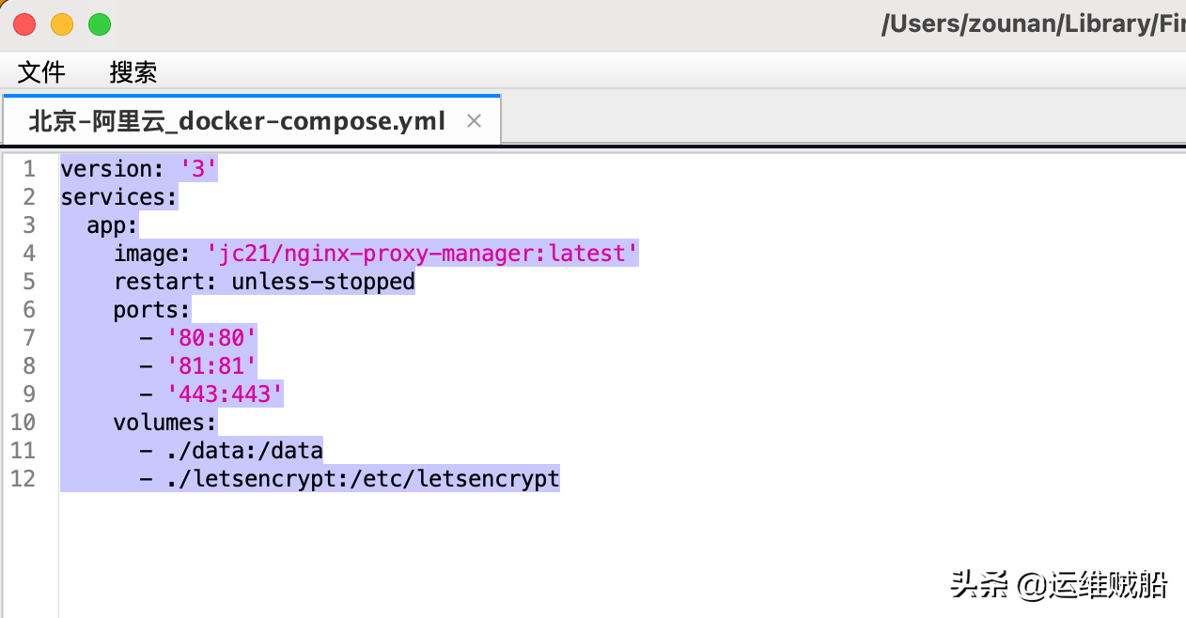Screen dimensions: 1186x618
Task: Click the '443:443' port mapping
Action: [224, 394]
